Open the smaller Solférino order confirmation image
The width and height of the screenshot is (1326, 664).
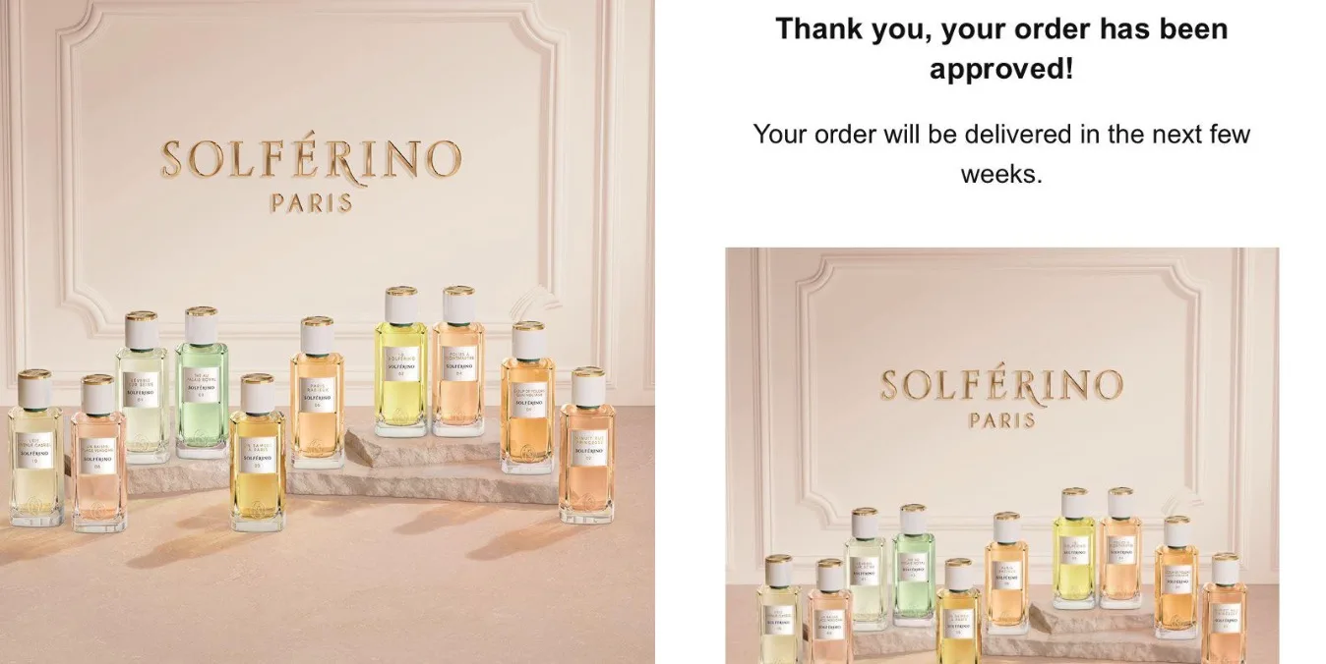pyautogui.click(x=1002, y=456)
